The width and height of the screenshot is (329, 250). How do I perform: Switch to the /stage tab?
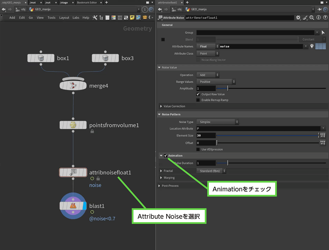pyautogui.click(x=64, y=2)
